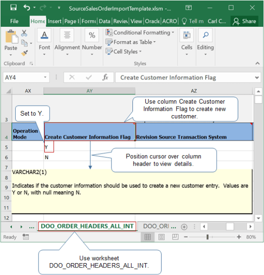Open the Data ribbon tab
Screen dimensions: 264x275
[x=104, y=21]
